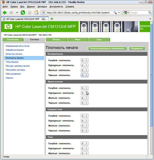Open Пароль in the sidebar
Screen dimensions: 154x160
pos(9,78)
